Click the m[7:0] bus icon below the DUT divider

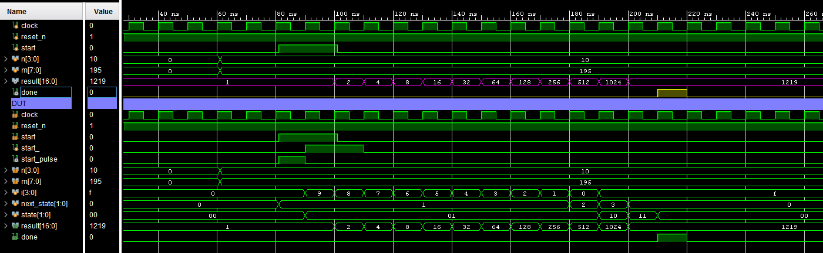(15, 182)
